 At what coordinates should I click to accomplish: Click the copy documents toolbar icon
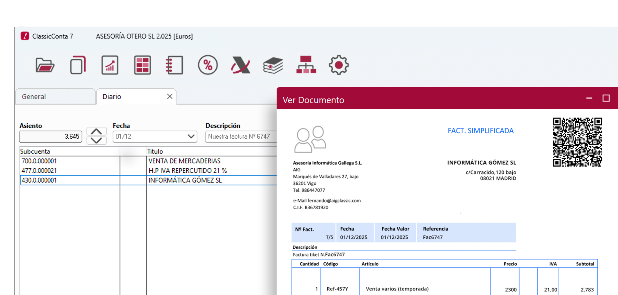point(78,65)
